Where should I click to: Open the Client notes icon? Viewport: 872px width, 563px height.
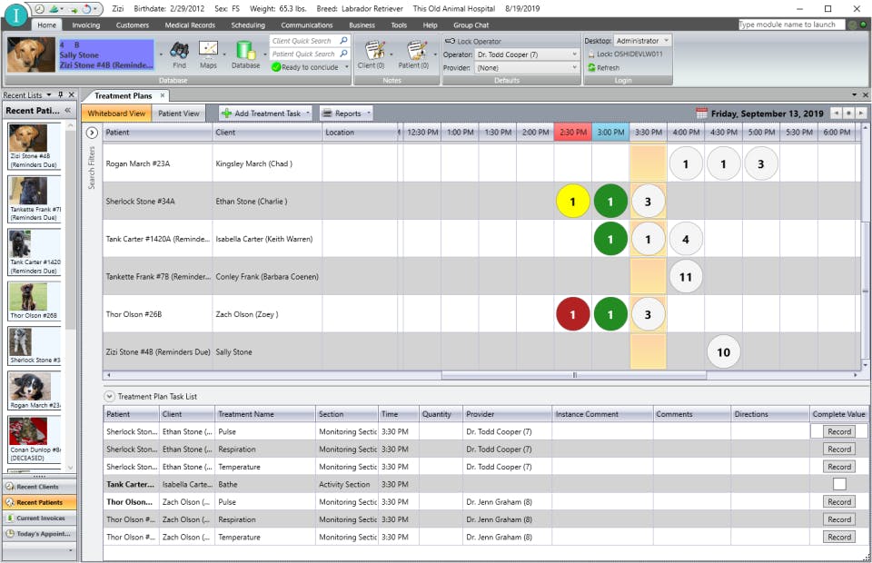pos(374,50)
